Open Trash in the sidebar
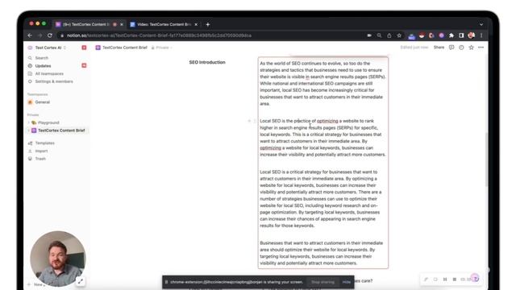The image size is (516, 290). coord(40,159)
